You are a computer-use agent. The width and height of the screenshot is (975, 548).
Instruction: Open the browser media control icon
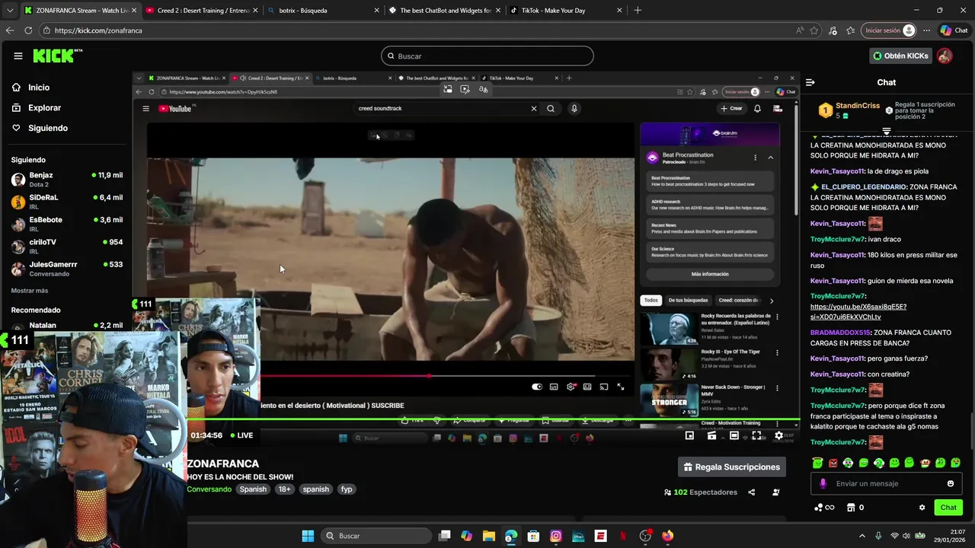[833, 30]
